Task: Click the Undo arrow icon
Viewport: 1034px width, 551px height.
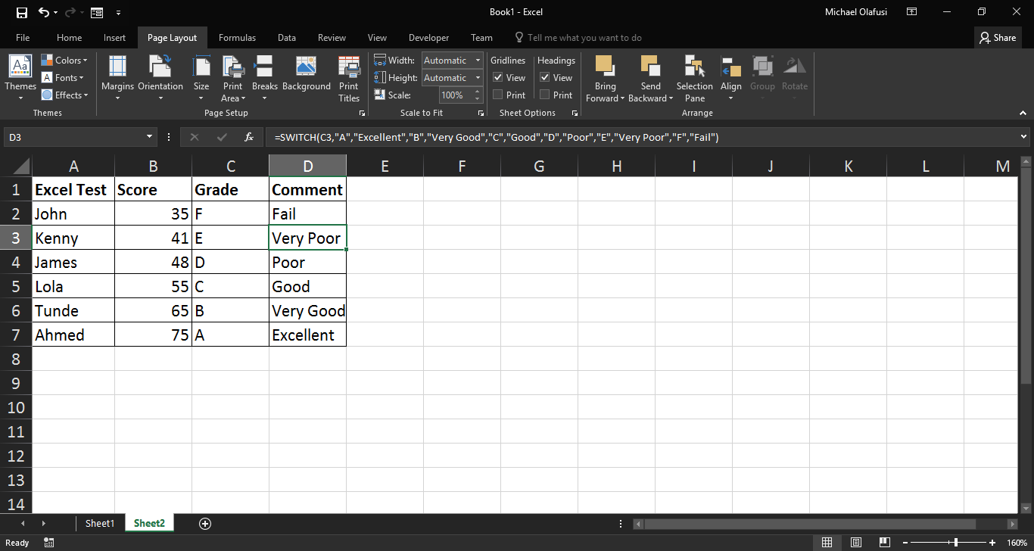Action: coord(44,12)
